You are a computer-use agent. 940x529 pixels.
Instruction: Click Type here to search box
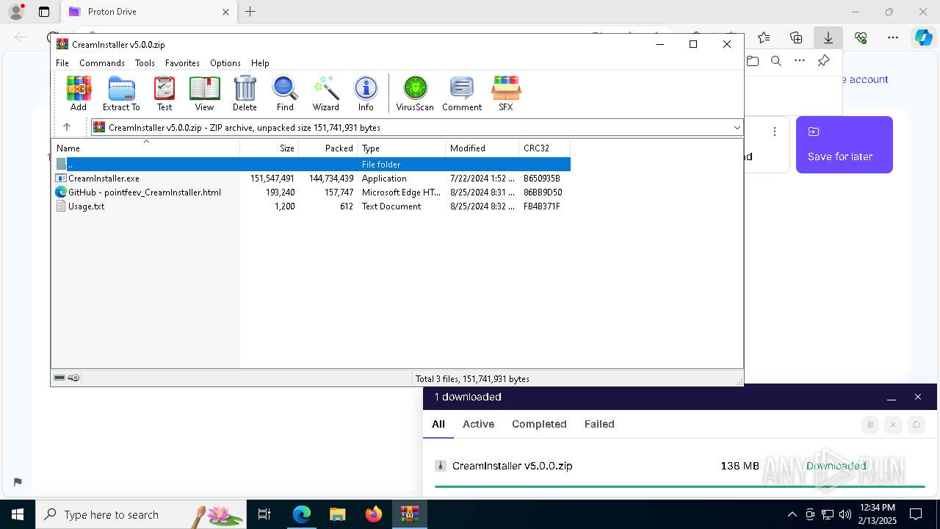[141, 514]
